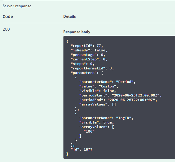Click the "id": 1677 line
Viewport: 175px width, 162px height.
(81, 149)
